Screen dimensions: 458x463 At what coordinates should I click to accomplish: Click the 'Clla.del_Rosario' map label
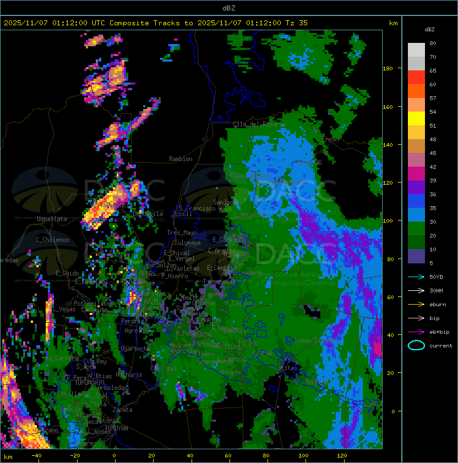(x=259, y=124)
